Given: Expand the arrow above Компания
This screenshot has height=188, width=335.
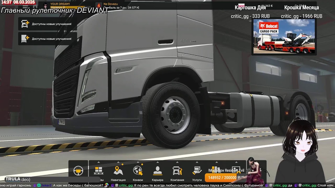Looking at the screenshot, I should coord(177,162).
